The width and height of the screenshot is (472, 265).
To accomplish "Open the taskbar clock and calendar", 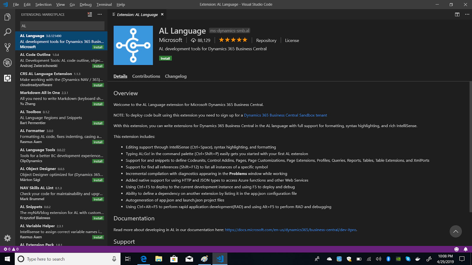I will pos(445,259).
